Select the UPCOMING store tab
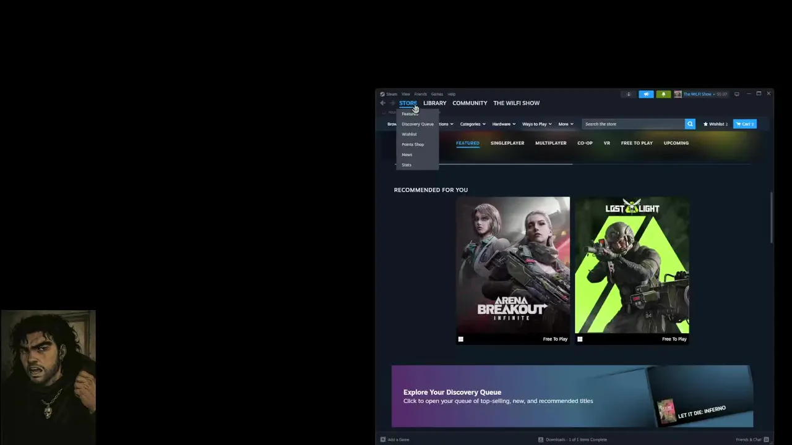 676,143
